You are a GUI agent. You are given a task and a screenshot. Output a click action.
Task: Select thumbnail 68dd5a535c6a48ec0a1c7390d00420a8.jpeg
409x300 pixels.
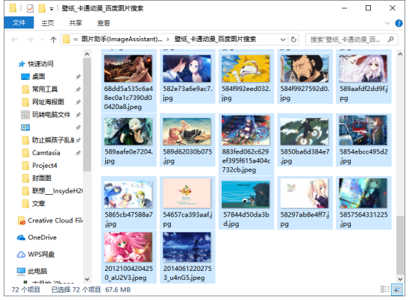tap(128, 69)
